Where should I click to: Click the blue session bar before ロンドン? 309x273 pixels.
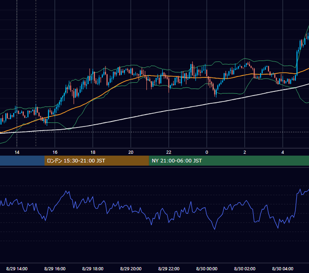point(22,161)
